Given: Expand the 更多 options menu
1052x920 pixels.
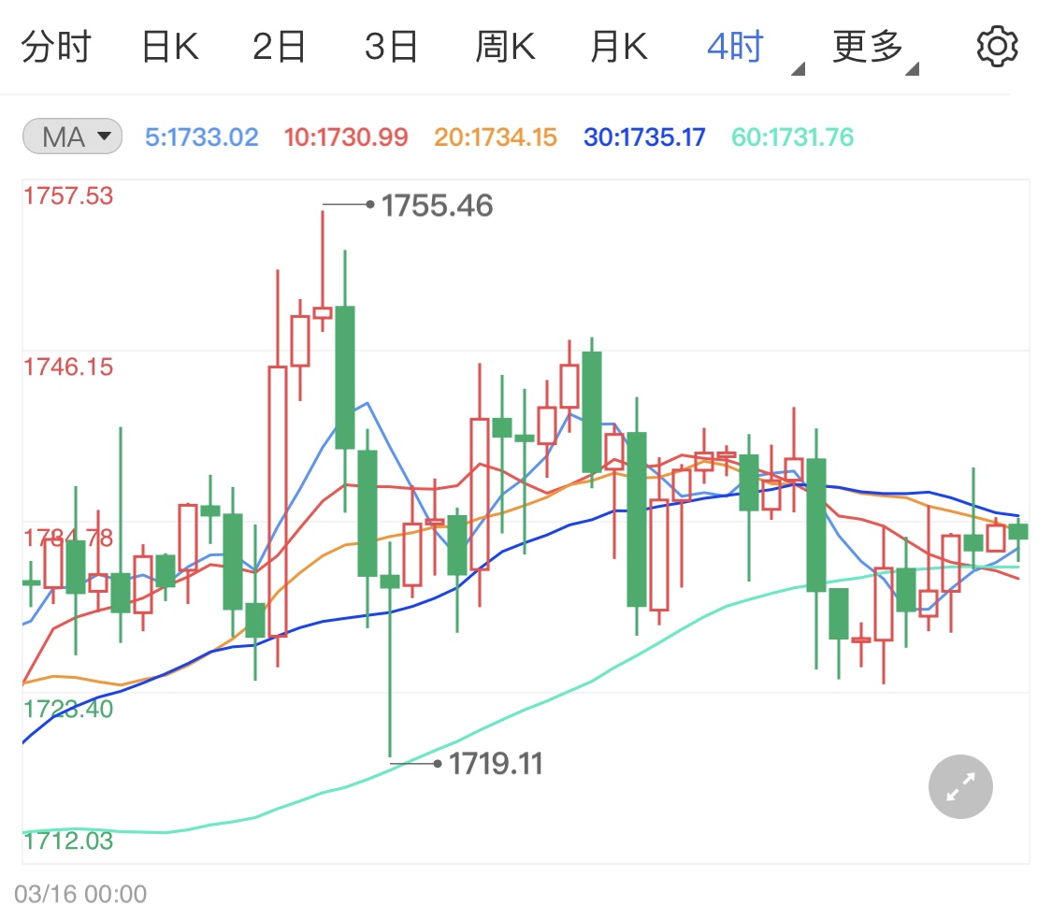Looking at the screenshot, I should [875, 49].
